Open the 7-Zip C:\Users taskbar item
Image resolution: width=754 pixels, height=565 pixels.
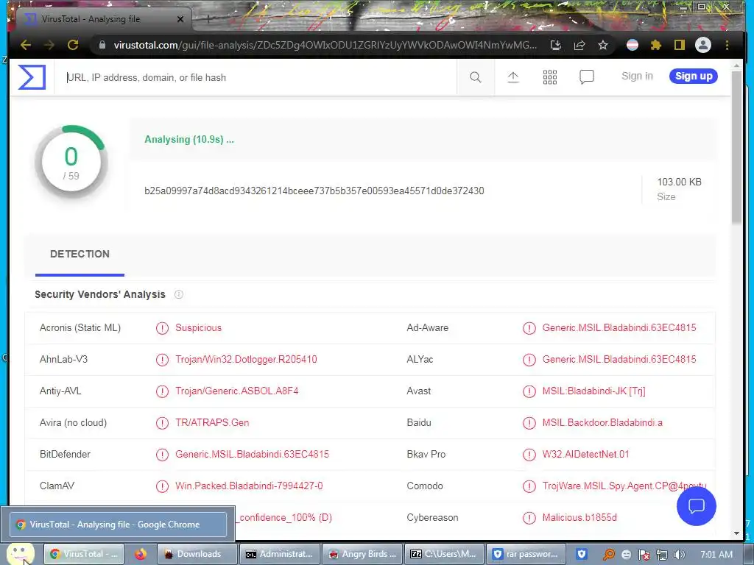click(445, 554)
